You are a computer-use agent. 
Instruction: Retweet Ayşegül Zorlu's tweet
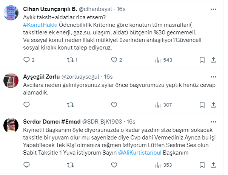(x=70, y=105)
